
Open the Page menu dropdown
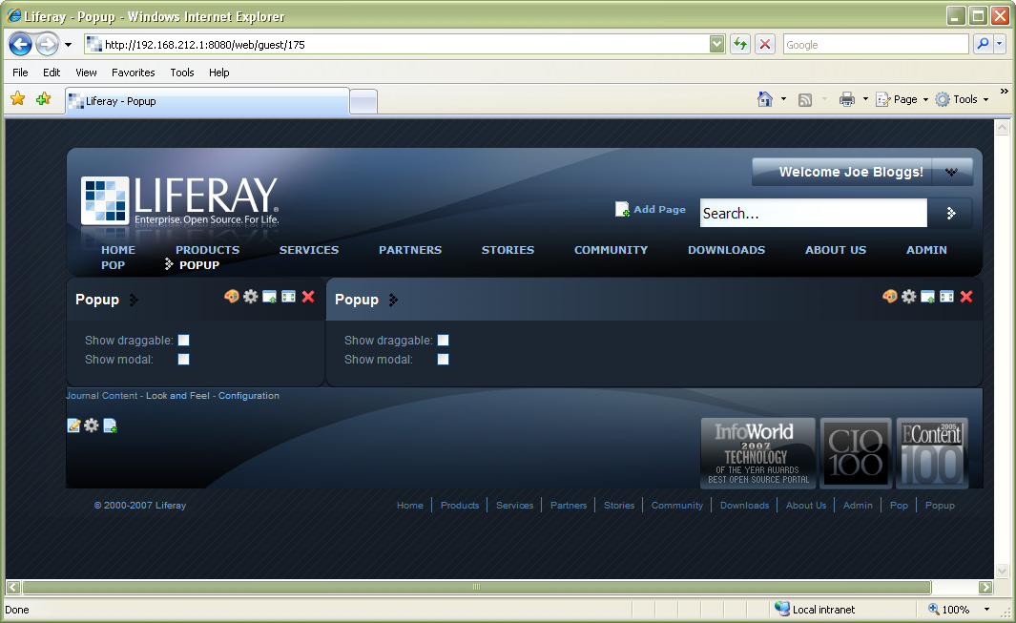coord(902,99)
